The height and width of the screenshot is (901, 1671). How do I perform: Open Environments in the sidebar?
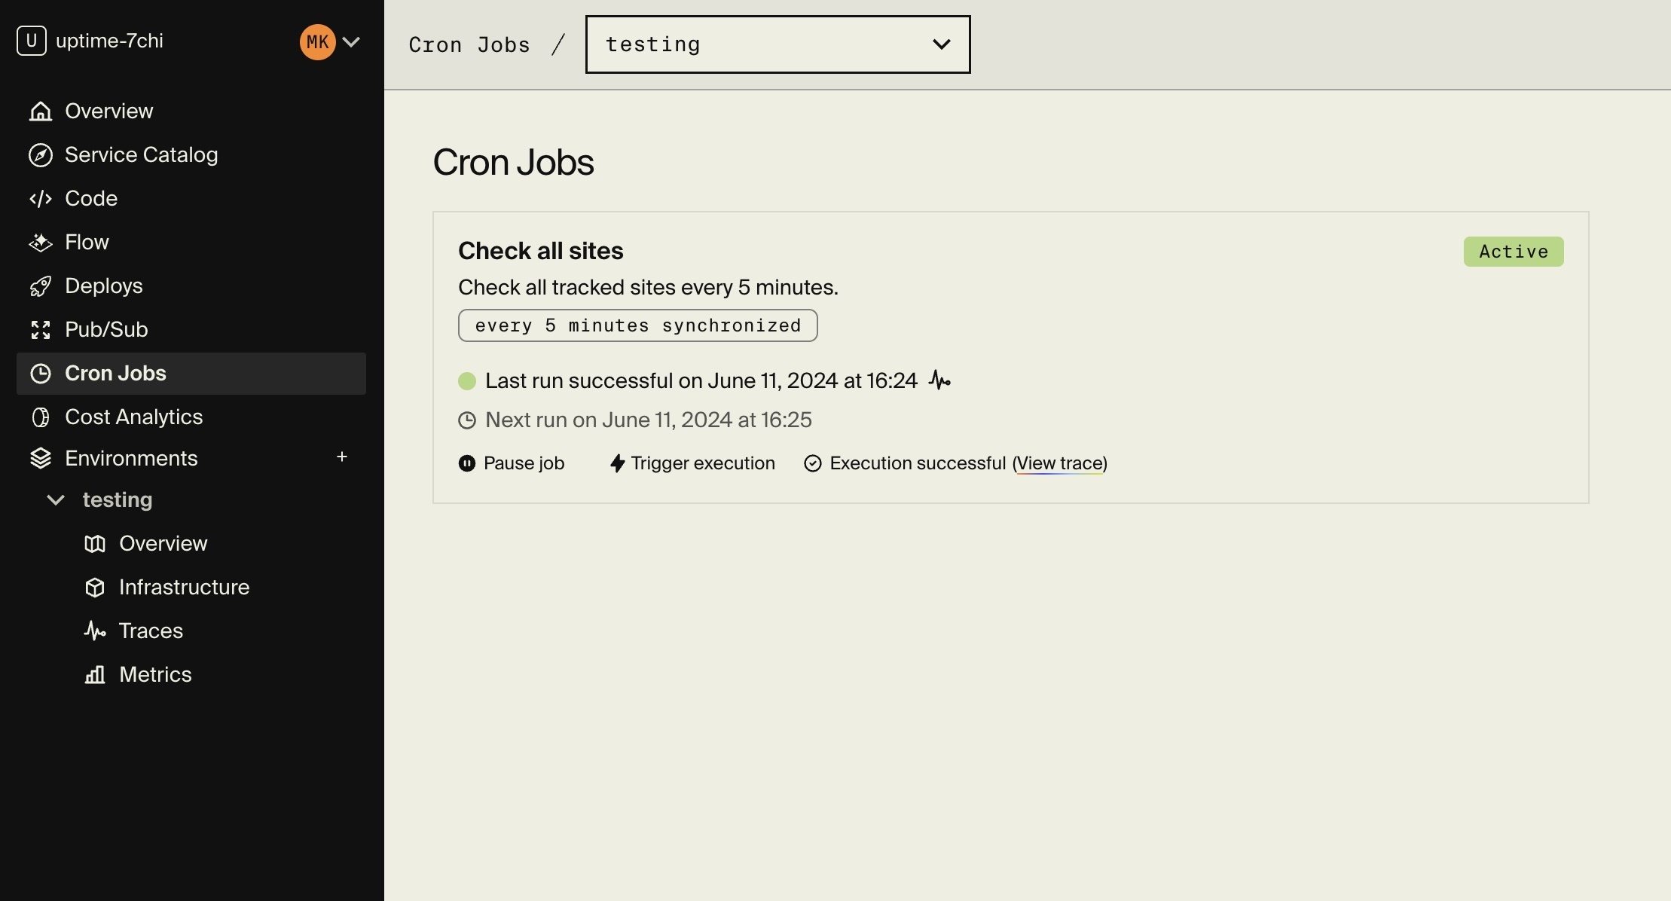click(130, 458)
